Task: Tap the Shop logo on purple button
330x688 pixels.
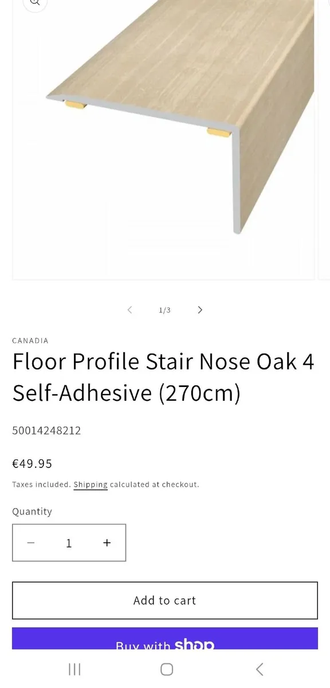Action: tap(195, 644)
